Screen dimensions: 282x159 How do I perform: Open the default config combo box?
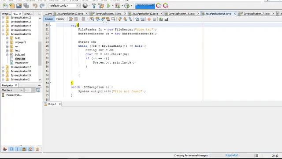click(x=64, y=6)
